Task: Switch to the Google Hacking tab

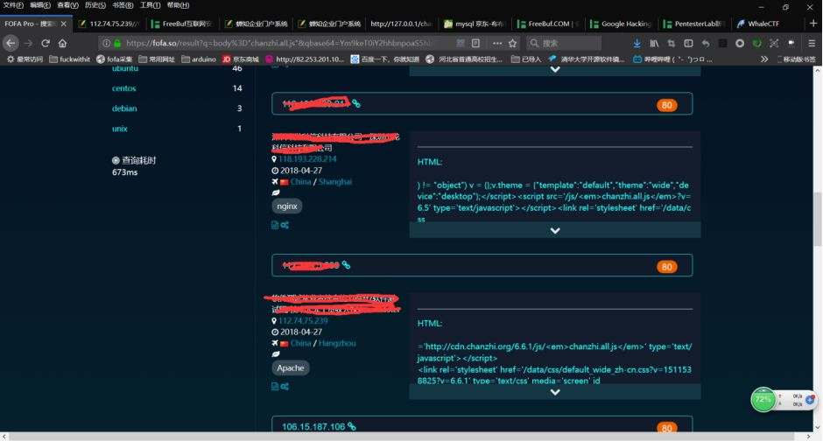Action: tap(621, 24)
